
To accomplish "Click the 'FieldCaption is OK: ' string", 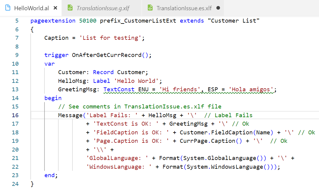I will [x=131, y=133].
